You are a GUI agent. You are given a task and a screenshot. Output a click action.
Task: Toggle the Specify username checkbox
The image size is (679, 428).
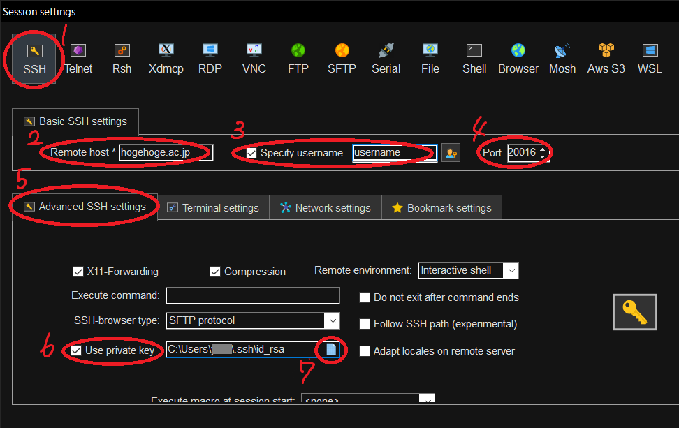[x=251, y=153]
